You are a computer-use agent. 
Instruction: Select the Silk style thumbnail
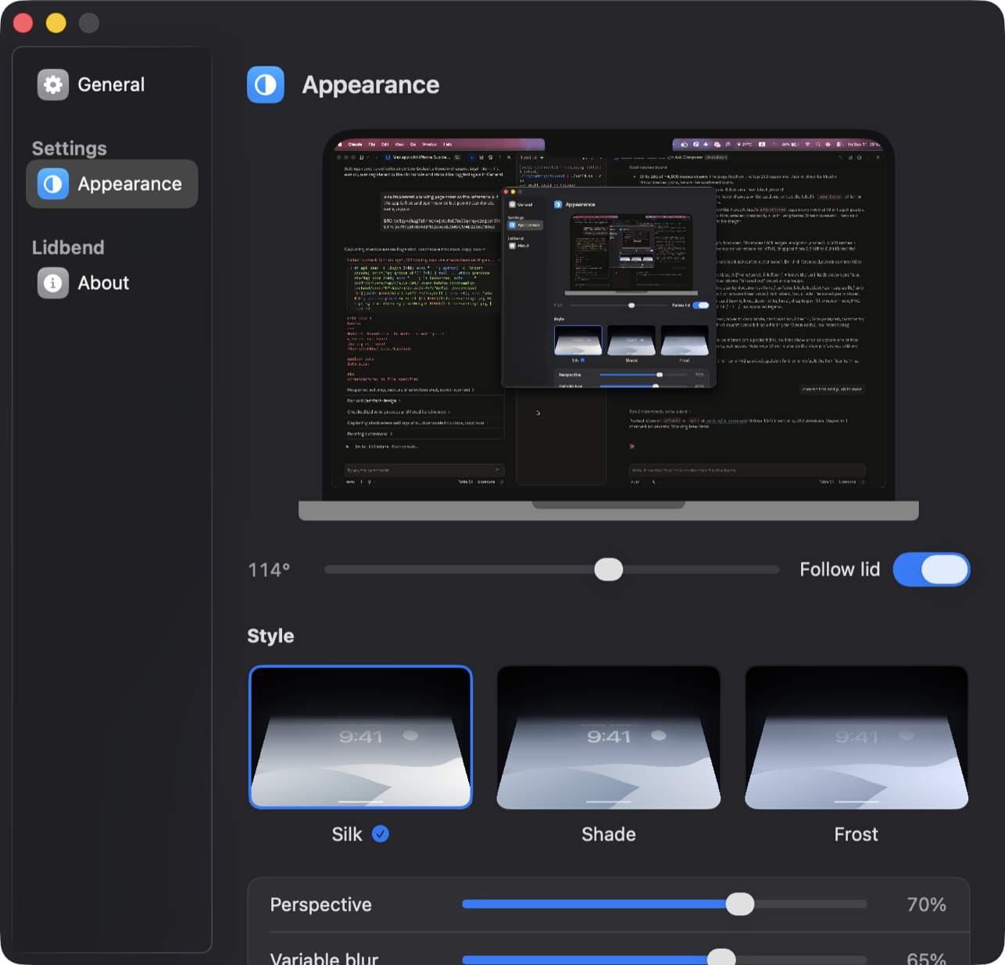point(360,737)
